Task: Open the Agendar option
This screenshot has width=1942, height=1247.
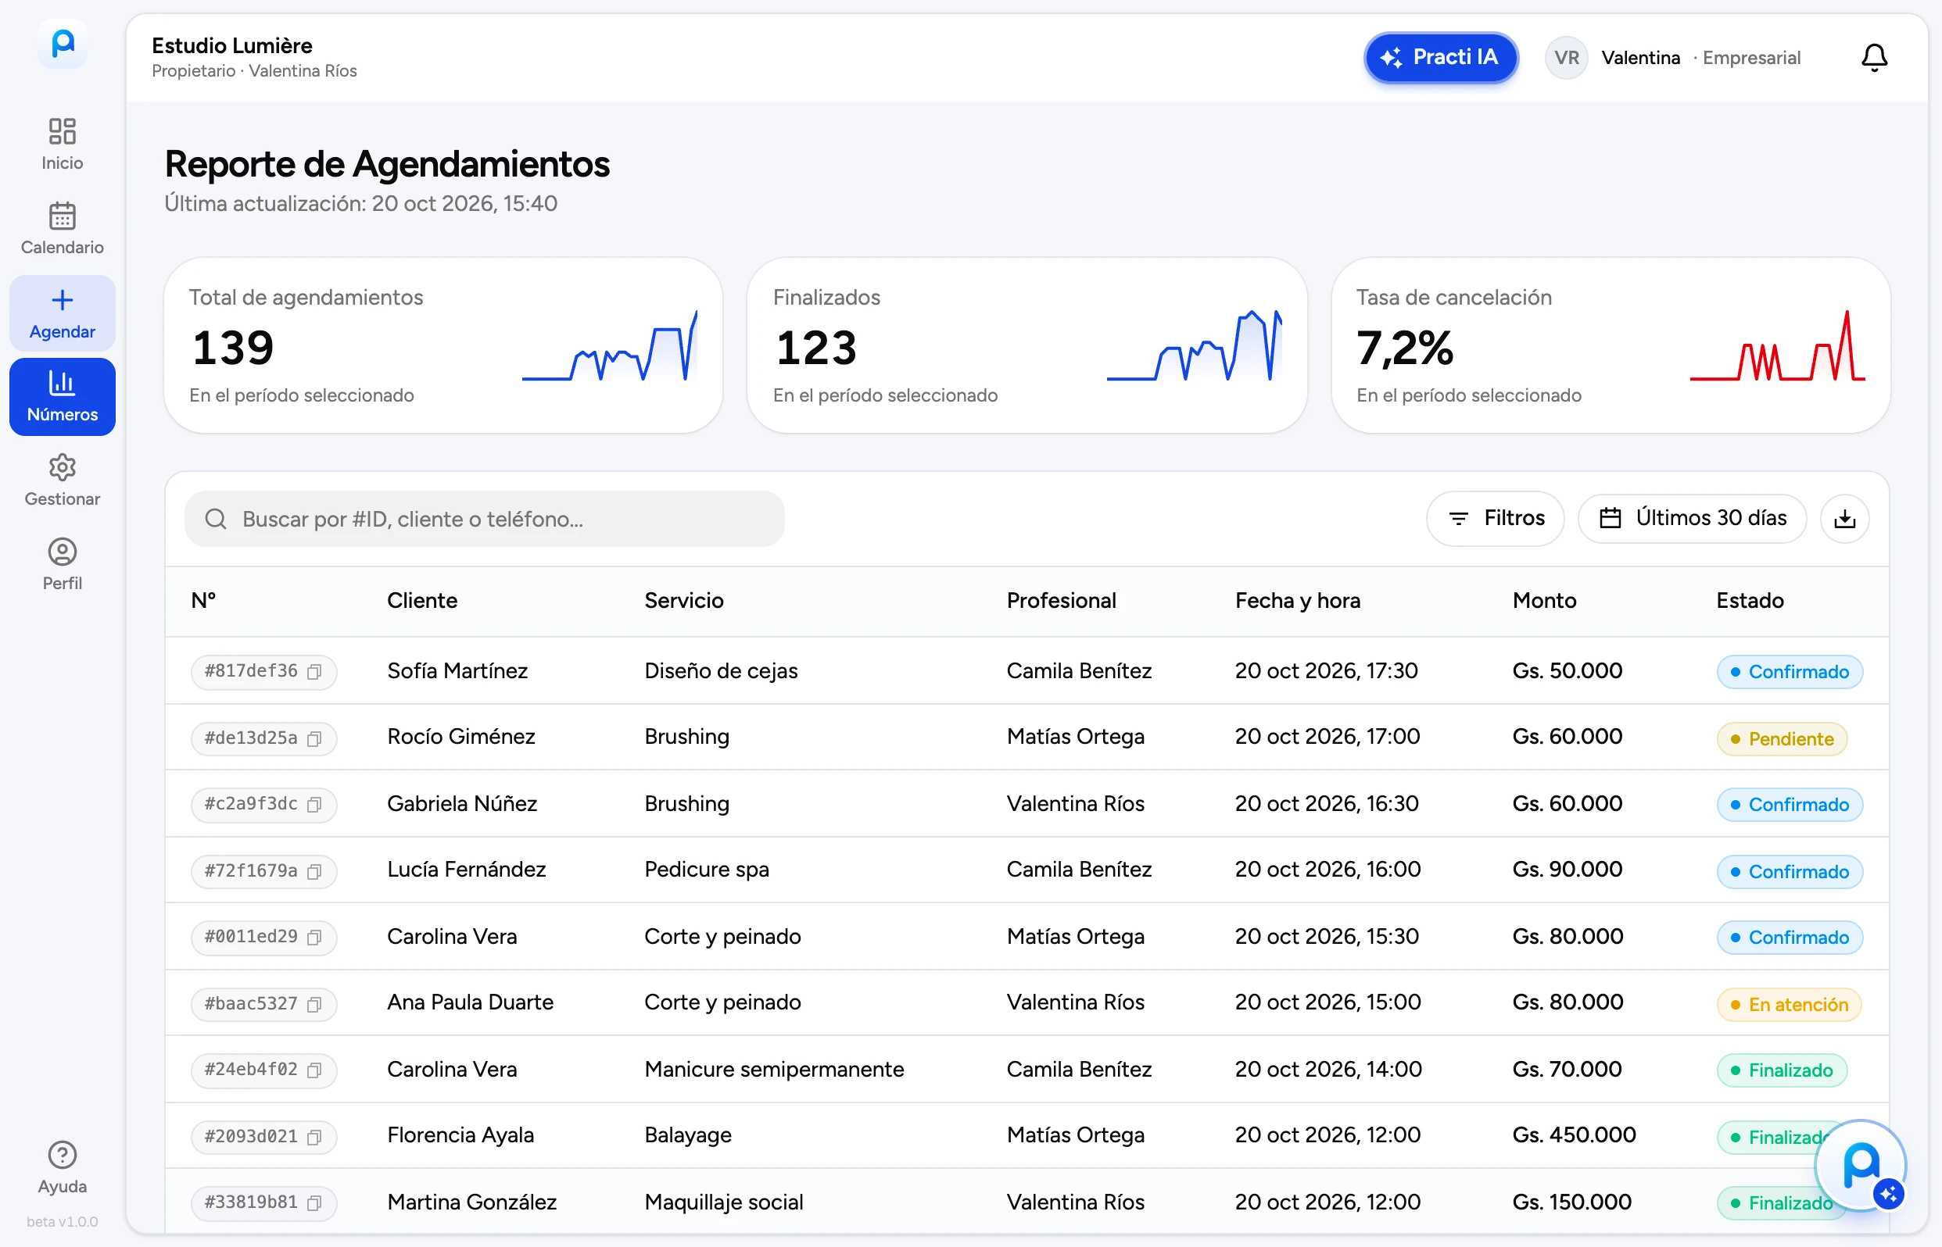Action: [x=63, y=313]
